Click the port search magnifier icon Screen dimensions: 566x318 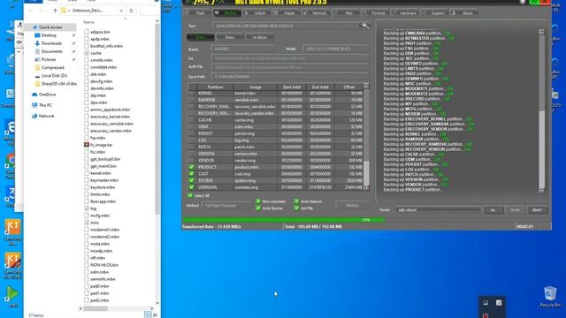click(365, 26)
